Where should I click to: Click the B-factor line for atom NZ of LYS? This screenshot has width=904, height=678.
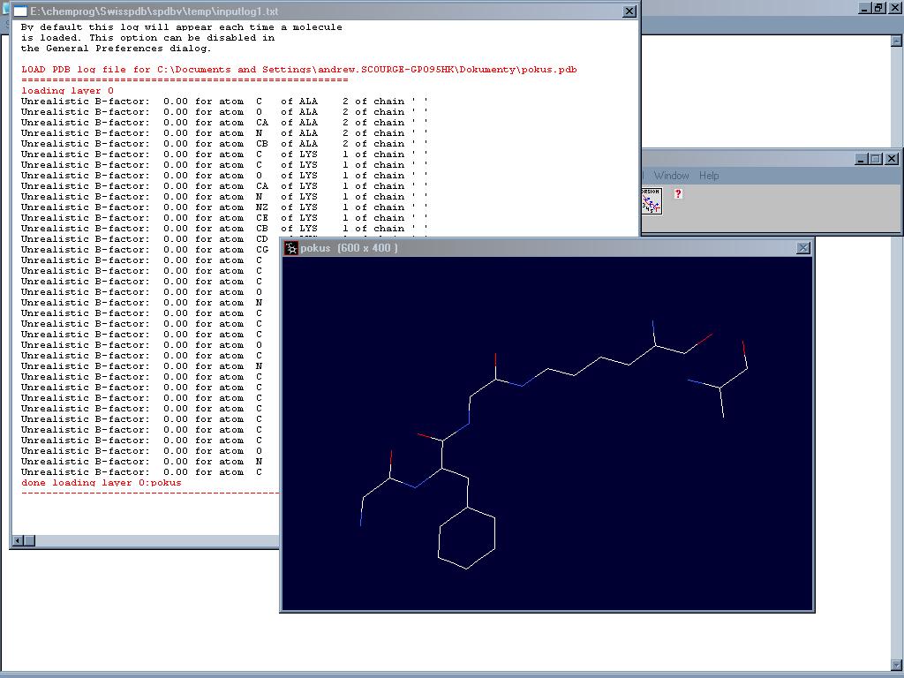point(224,207)
